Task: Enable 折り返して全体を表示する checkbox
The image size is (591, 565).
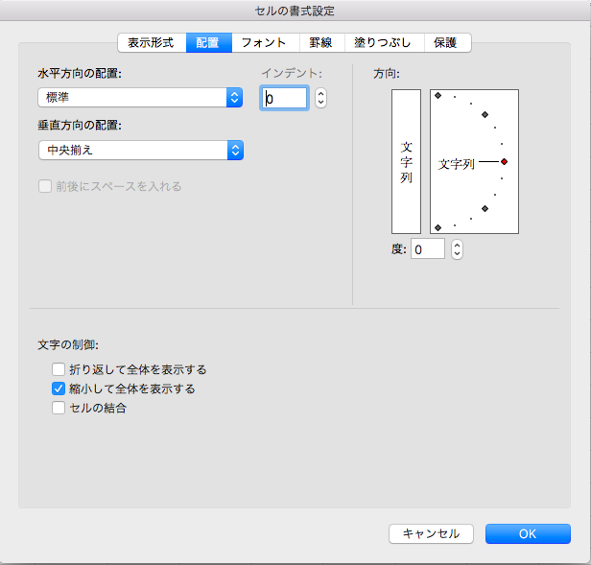Action: tap(59, 369)
